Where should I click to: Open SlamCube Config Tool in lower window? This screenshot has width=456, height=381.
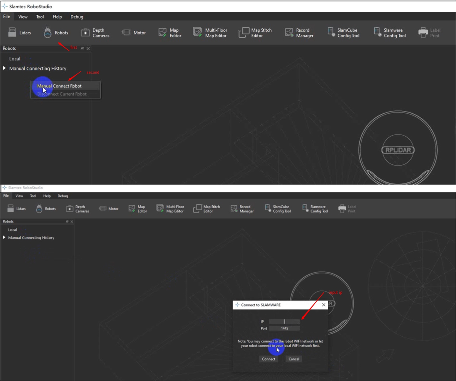pyautogui.click(x=278, y=209)
